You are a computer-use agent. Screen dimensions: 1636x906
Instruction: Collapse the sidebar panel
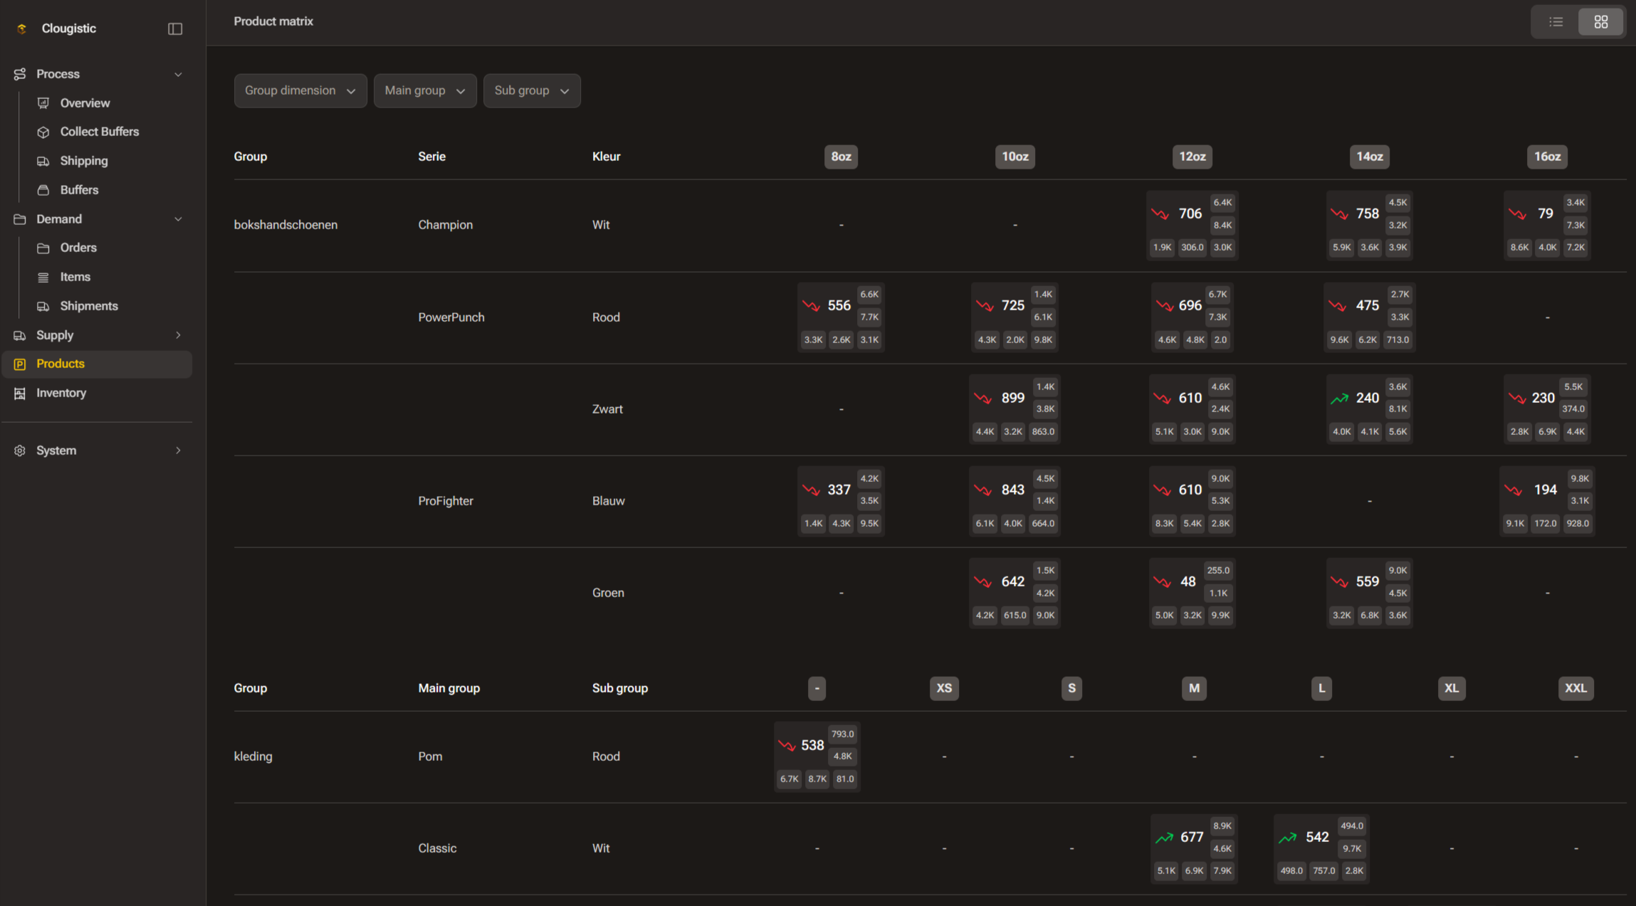(x=175, y=28)
